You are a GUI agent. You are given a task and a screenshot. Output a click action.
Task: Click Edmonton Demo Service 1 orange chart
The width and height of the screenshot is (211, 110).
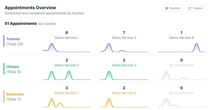[67, 103]
